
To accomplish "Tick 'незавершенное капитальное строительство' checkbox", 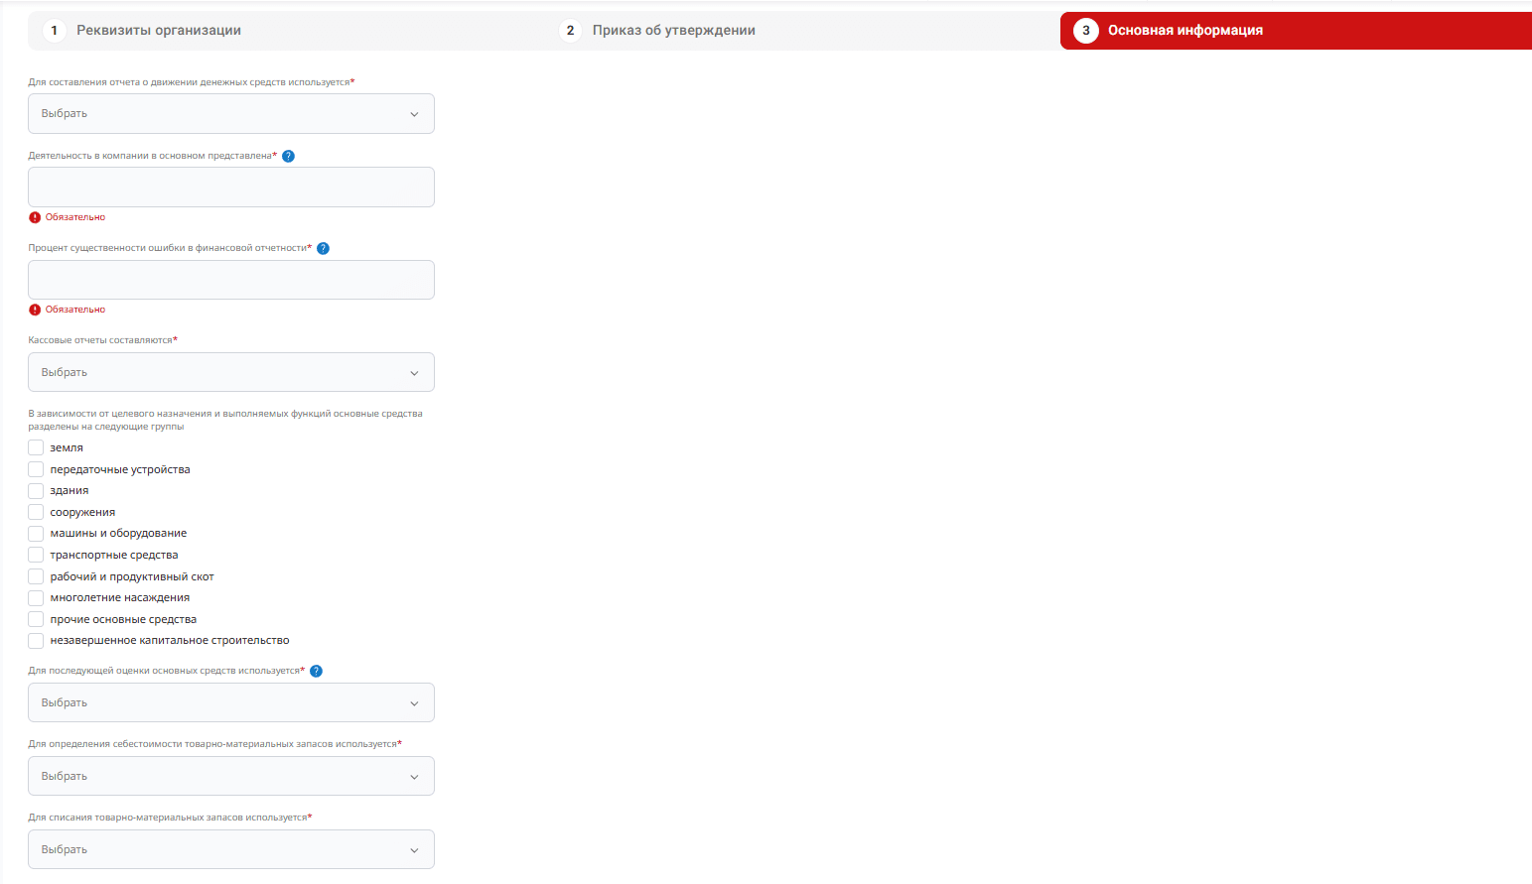I will coord(36,641).
